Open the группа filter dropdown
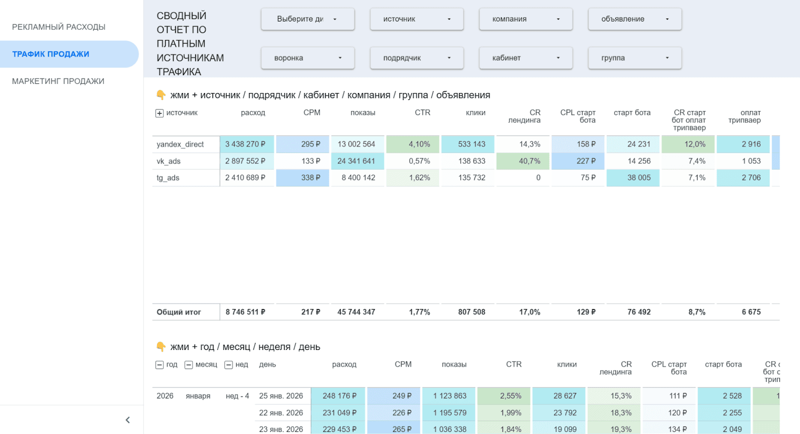This screenshot has width=800, height=434. tap(634, 58)
